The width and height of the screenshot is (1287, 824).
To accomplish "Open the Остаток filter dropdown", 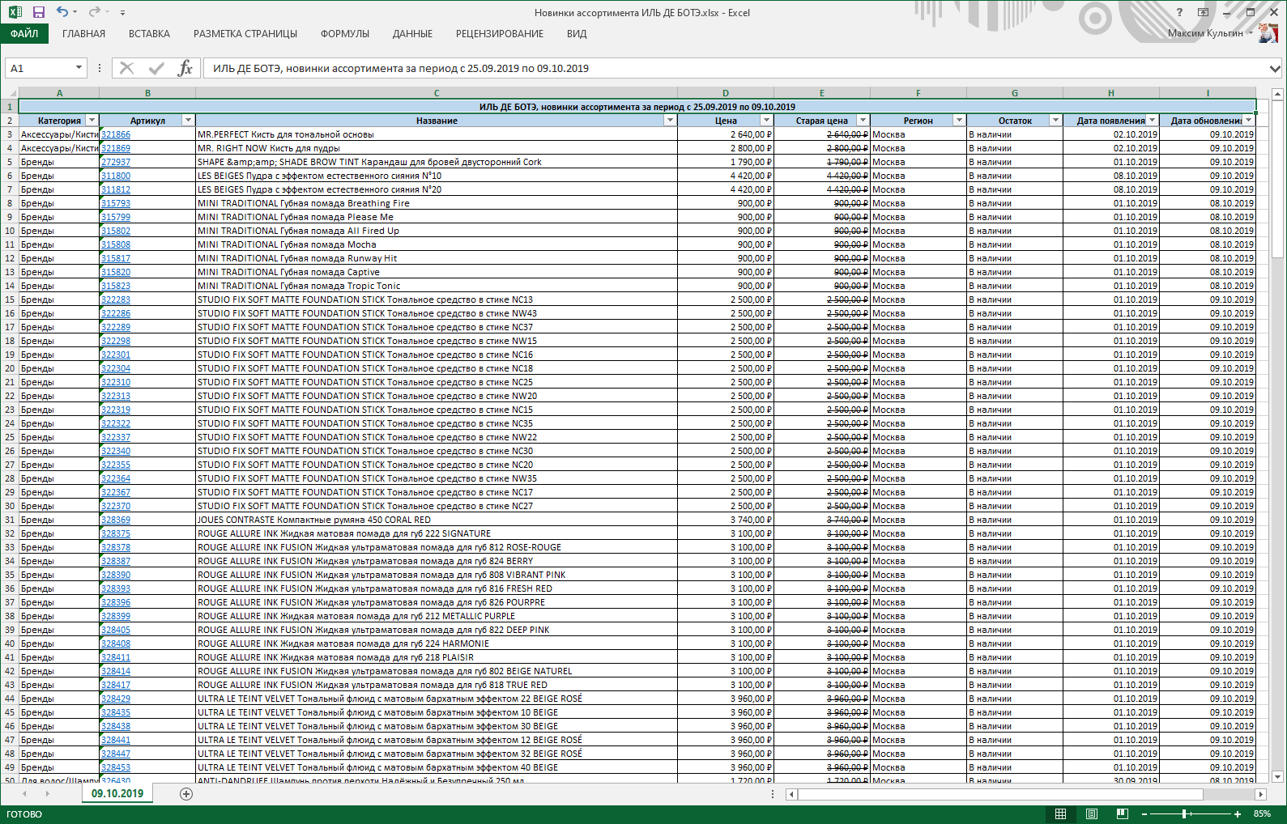I will [x=1055, y=121].
